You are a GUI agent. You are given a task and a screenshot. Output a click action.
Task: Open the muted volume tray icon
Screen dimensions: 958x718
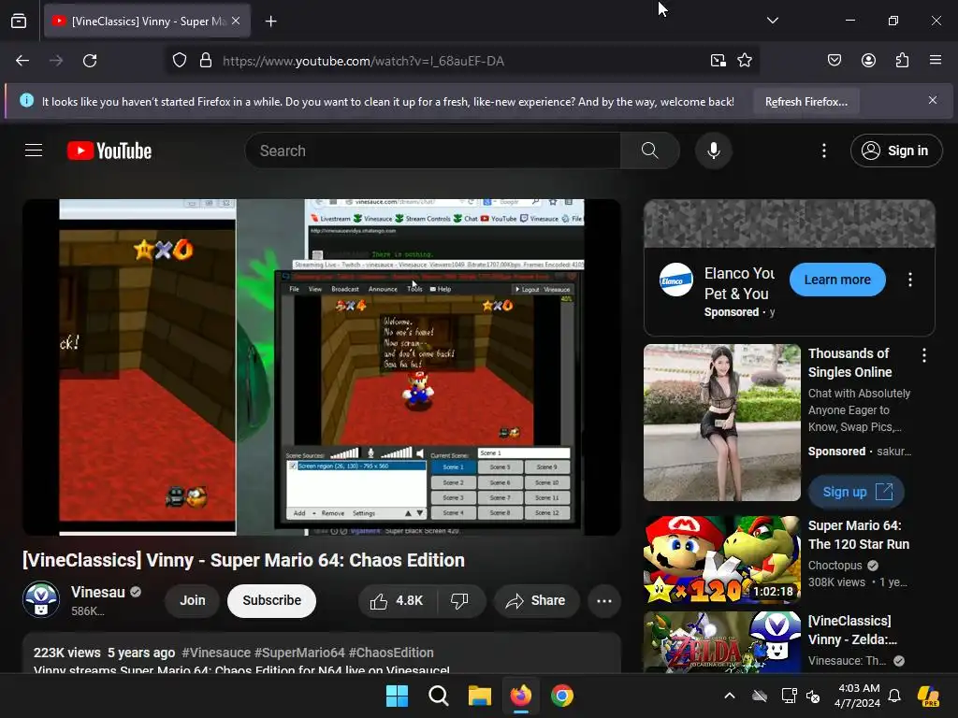tap(813, 696)
